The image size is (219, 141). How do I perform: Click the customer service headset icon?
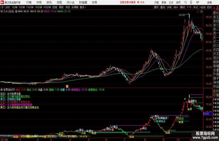pos(185,2)
